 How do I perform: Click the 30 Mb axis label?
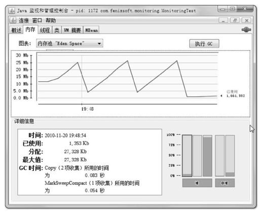click(22, 55)
